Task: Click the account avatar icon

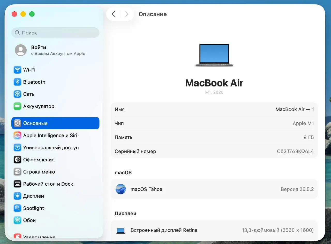Action: [x=21, y=50]
